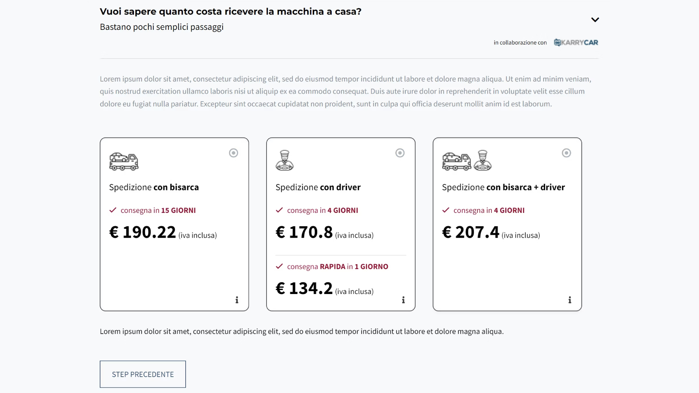Select the bisarca + driver radio button
The width and height of the screenshot is (699, 393).
[x=566, y=153]
